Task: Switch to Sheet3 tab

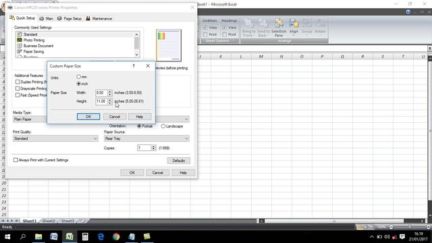Action: (x=67, y=221)
